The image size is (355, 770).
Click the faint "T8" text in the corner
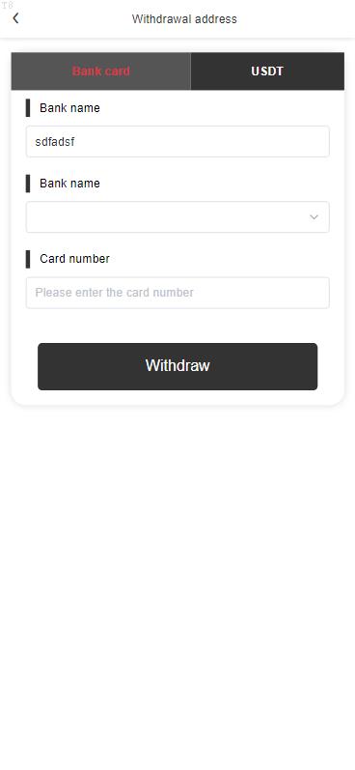(x=8, y=6)
